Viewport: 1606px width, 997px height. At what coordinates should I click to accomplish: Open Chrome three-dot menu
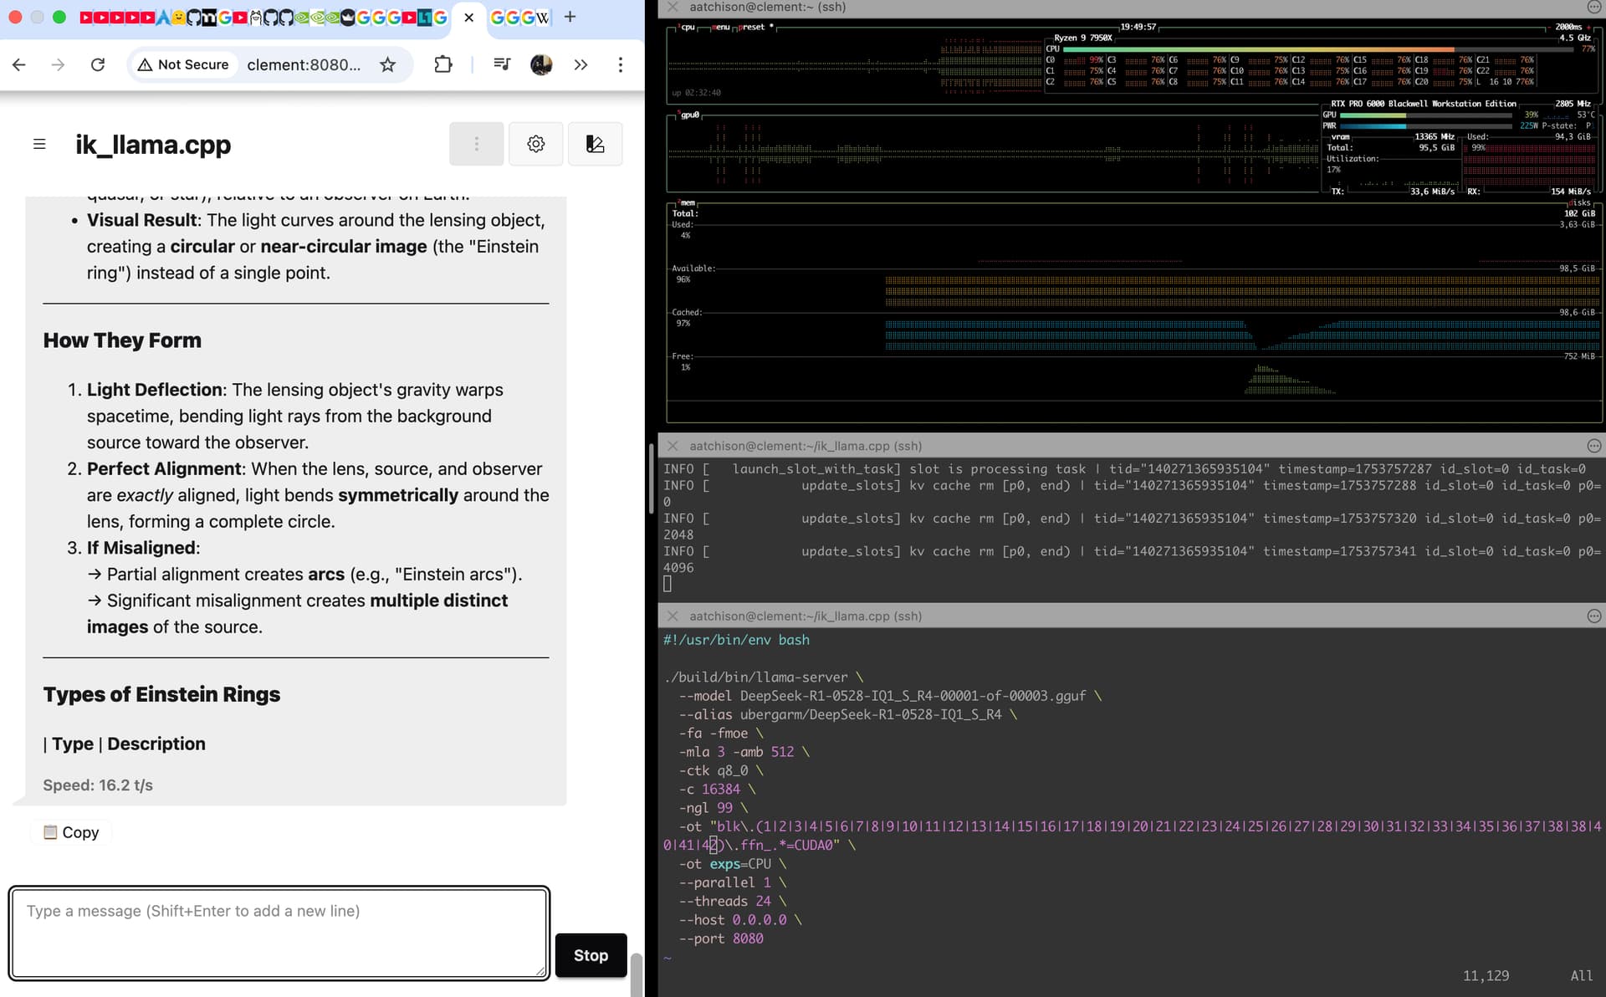click(620, 64)
